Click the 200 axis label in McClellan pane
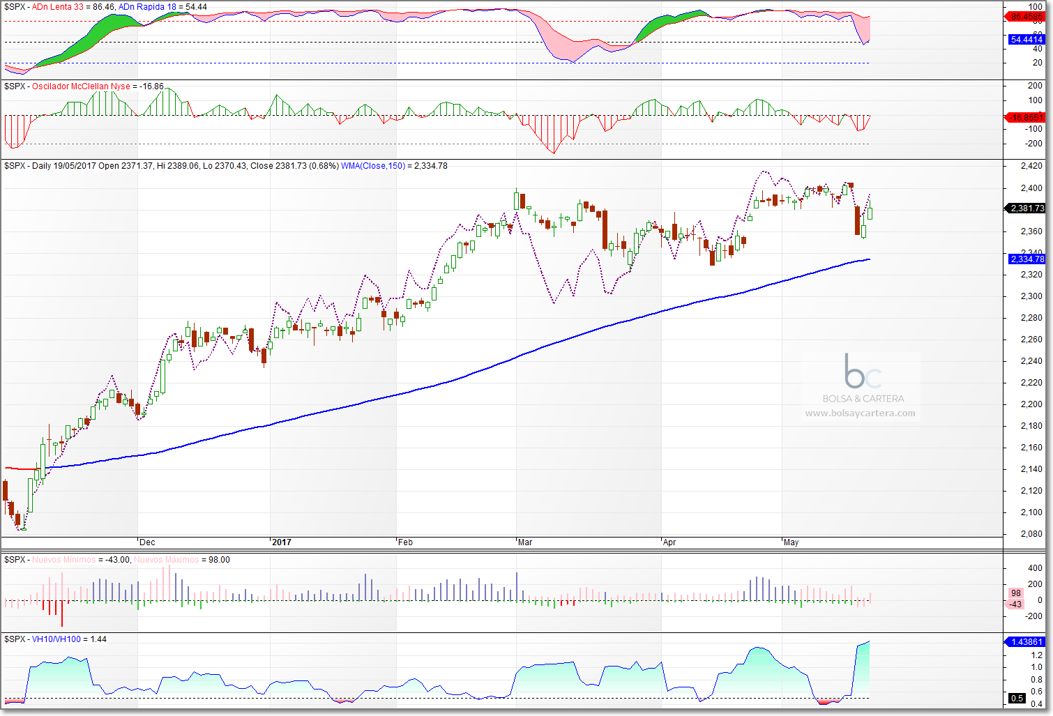 (x=1036, y=86)
